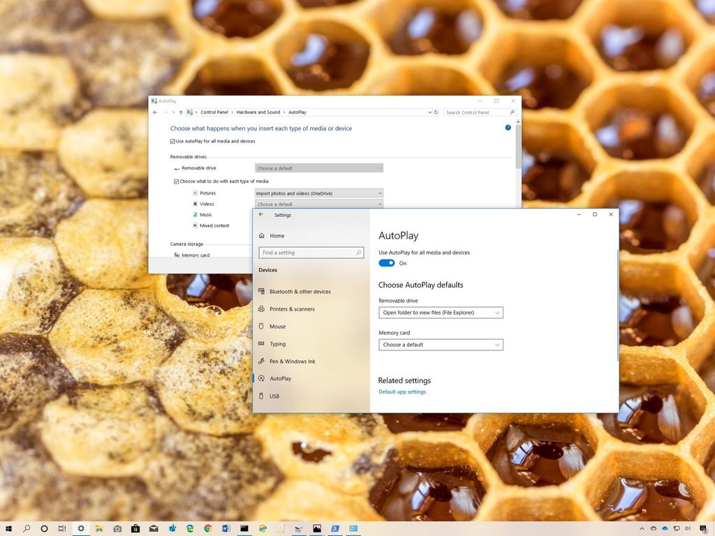Viewport: 715px width, 536px height.
Task: Open Word from the taskbar
Action: 226,528
